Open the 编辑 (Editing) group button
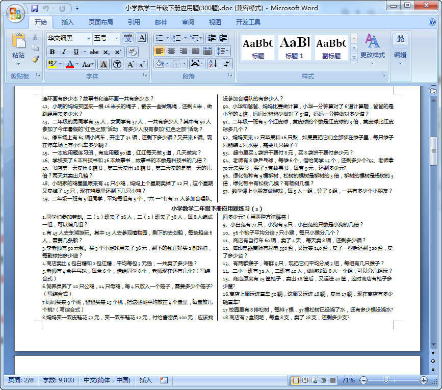The height and width of the screenshot is (390, 442). pyautogui.click(x=400, y=49)
